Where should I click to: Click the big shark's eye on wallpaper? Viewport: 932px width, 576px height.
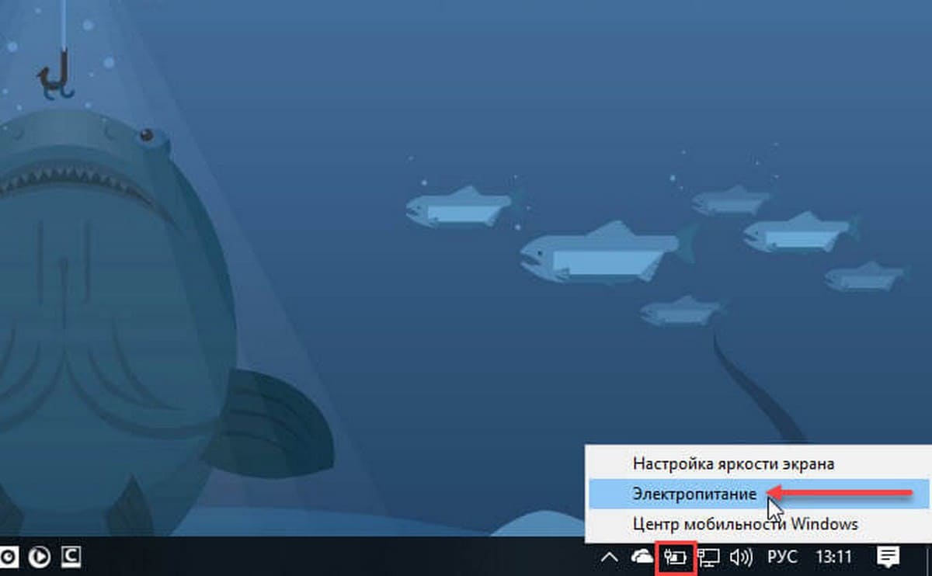(147, 137)
